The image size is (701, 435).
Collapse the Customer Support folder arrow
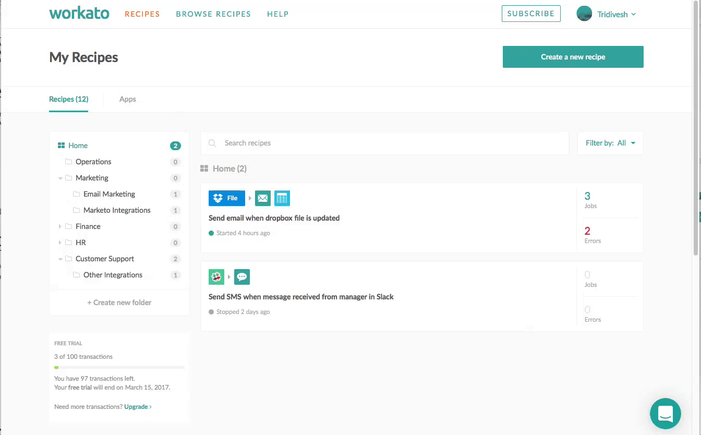coord(61,259)
